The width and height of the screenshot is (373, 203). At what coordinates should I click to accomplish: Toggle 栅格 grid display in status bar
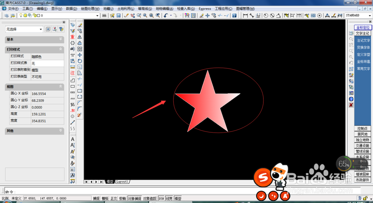(x=105, y=199)
